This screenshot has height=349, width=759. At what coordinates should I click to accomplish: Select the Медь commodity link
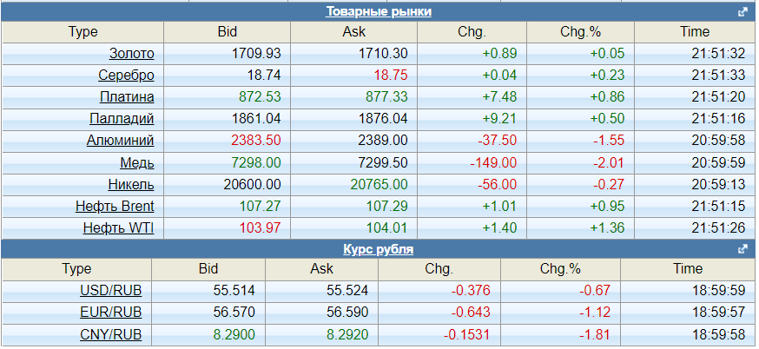[137, 162]
